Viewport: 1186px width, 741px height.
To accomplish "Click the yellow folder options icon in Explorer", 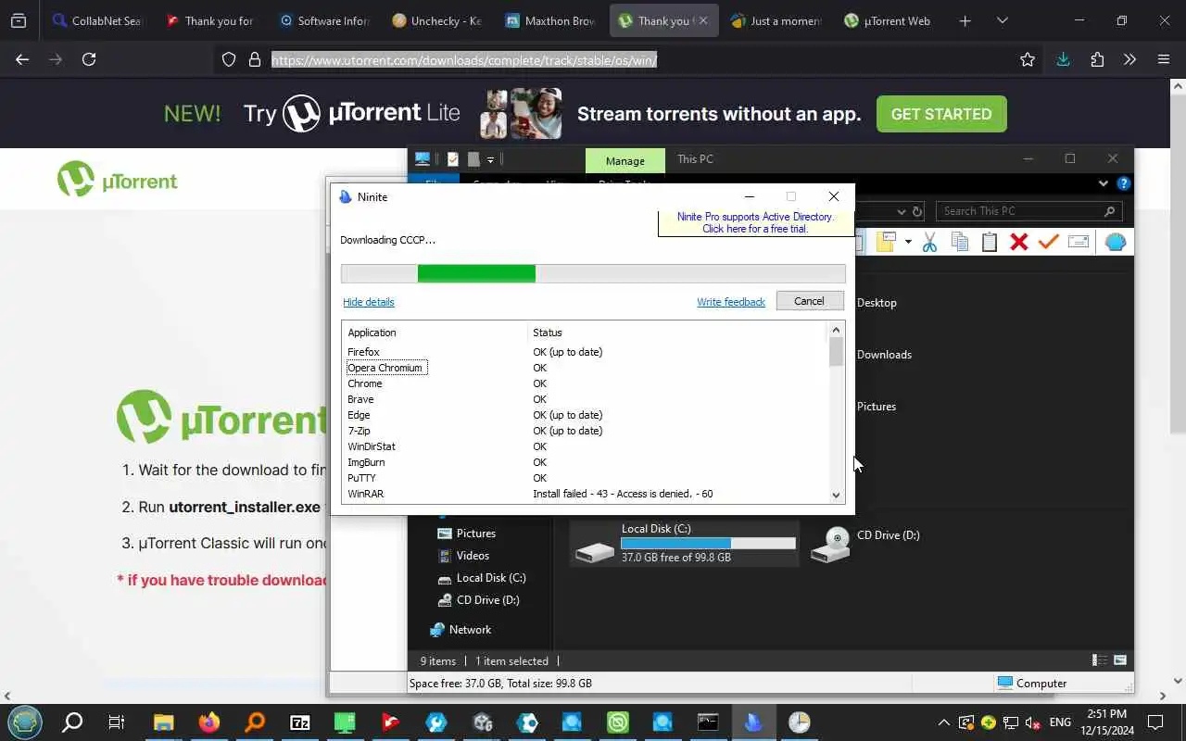I will pyautogui.click(x=886, y=243).
